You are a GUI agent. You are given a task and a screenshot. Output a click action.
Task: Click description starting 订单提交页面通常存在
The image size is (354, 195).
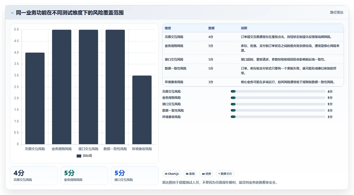point(287,37)
